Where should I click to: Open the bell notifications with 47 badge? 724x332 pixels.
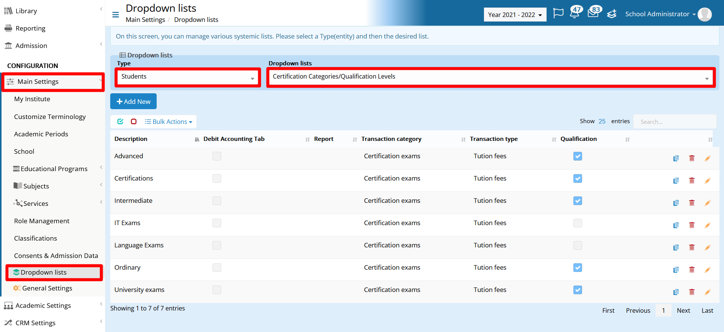(x=575, y=12)
